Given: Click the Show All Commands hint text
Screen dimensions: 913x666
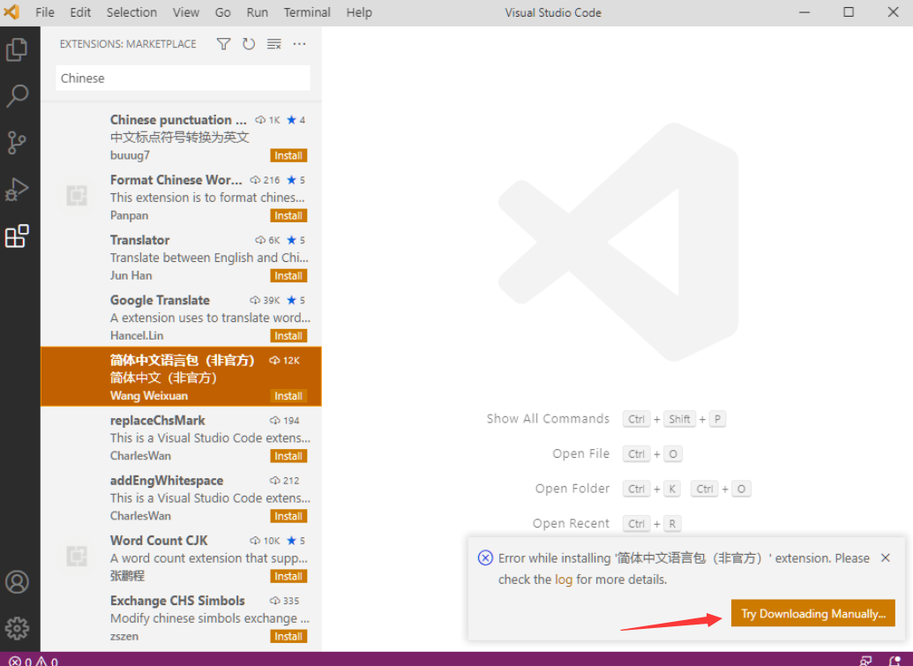Looking at the screenshot, I should coord(548,419).
